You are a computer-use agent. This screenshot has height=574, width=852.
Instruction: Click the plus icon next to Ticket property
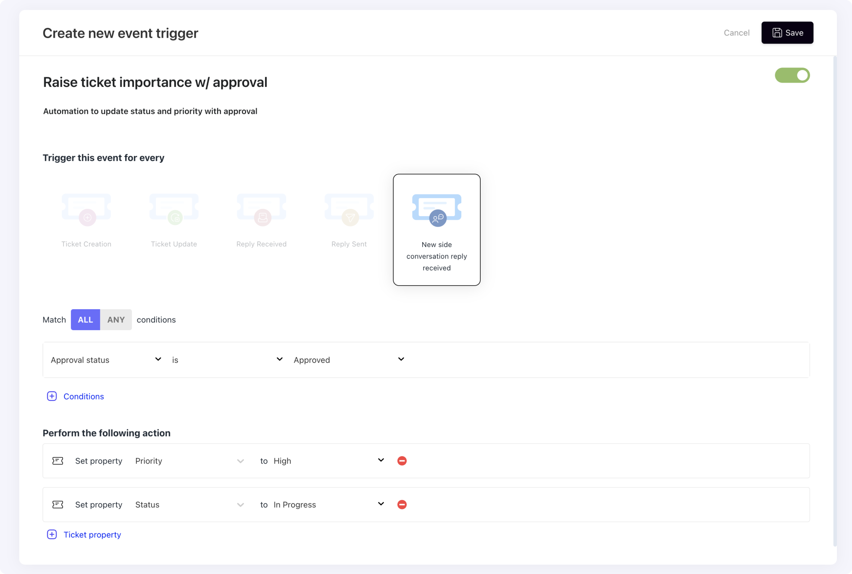(52, 534)
